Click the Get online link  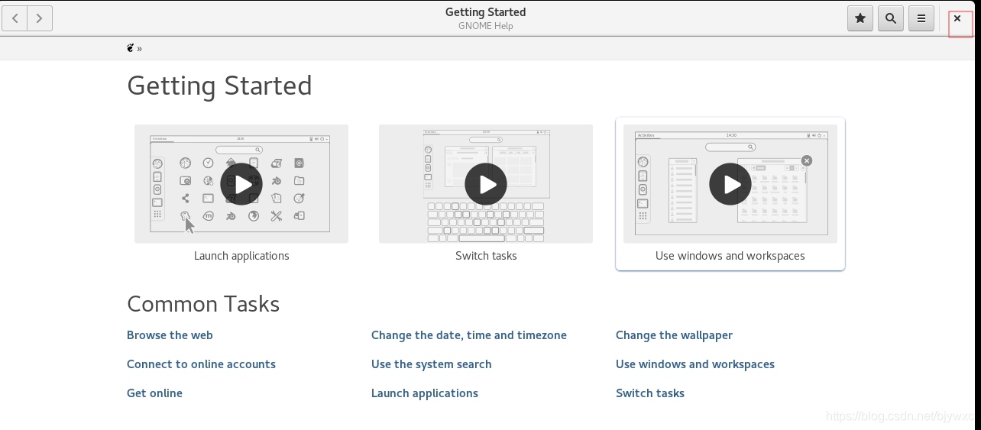pyautogui.click(x=154, y=393)
